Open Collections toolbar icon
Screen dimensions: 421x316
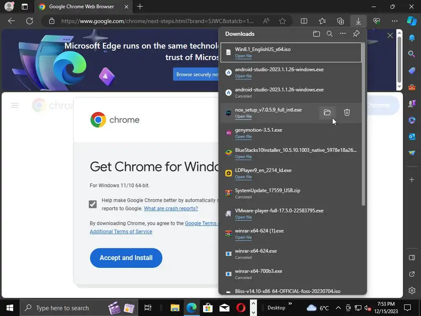(340, 21)
